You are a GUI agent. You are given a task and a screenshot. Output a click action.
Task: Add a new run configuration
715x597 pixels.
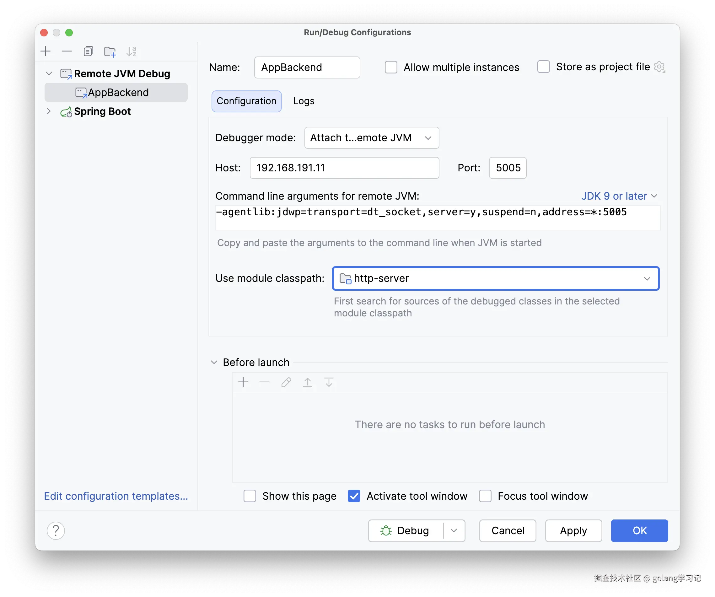[46, 51]
